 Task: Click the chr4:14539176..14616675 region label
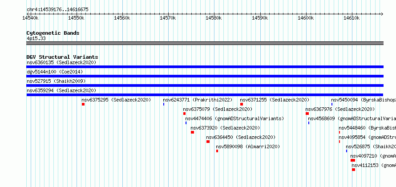(57, 10)
